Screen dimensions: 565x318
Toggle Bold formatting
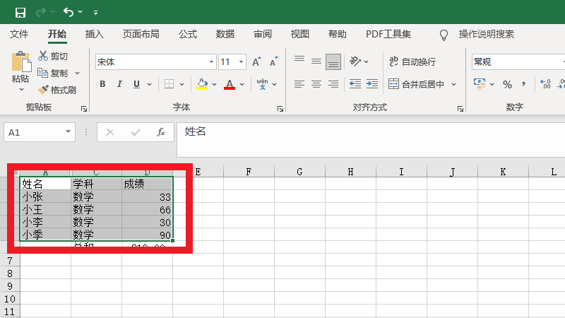[x=102, y=84]
